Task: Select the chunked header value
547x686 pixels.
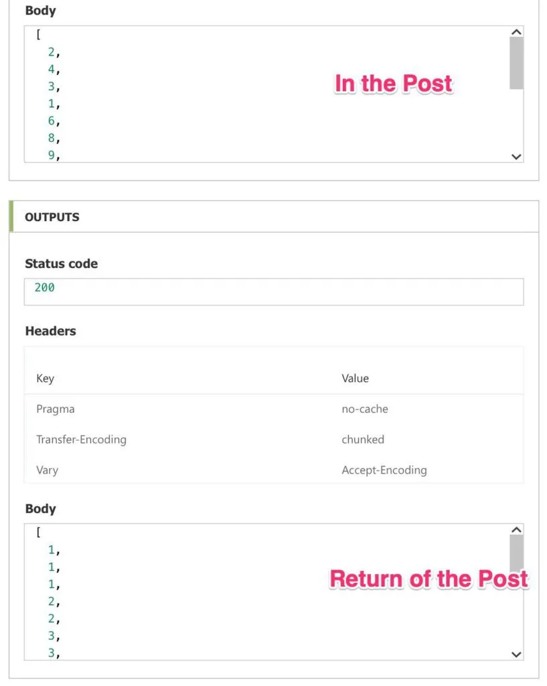Action: coord(362,439)
